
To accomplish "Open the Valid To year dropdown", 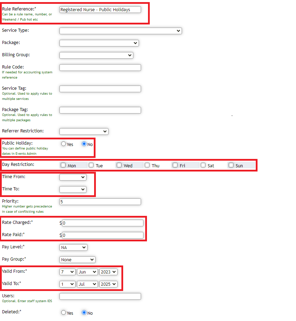I will [x=108, y=284].
